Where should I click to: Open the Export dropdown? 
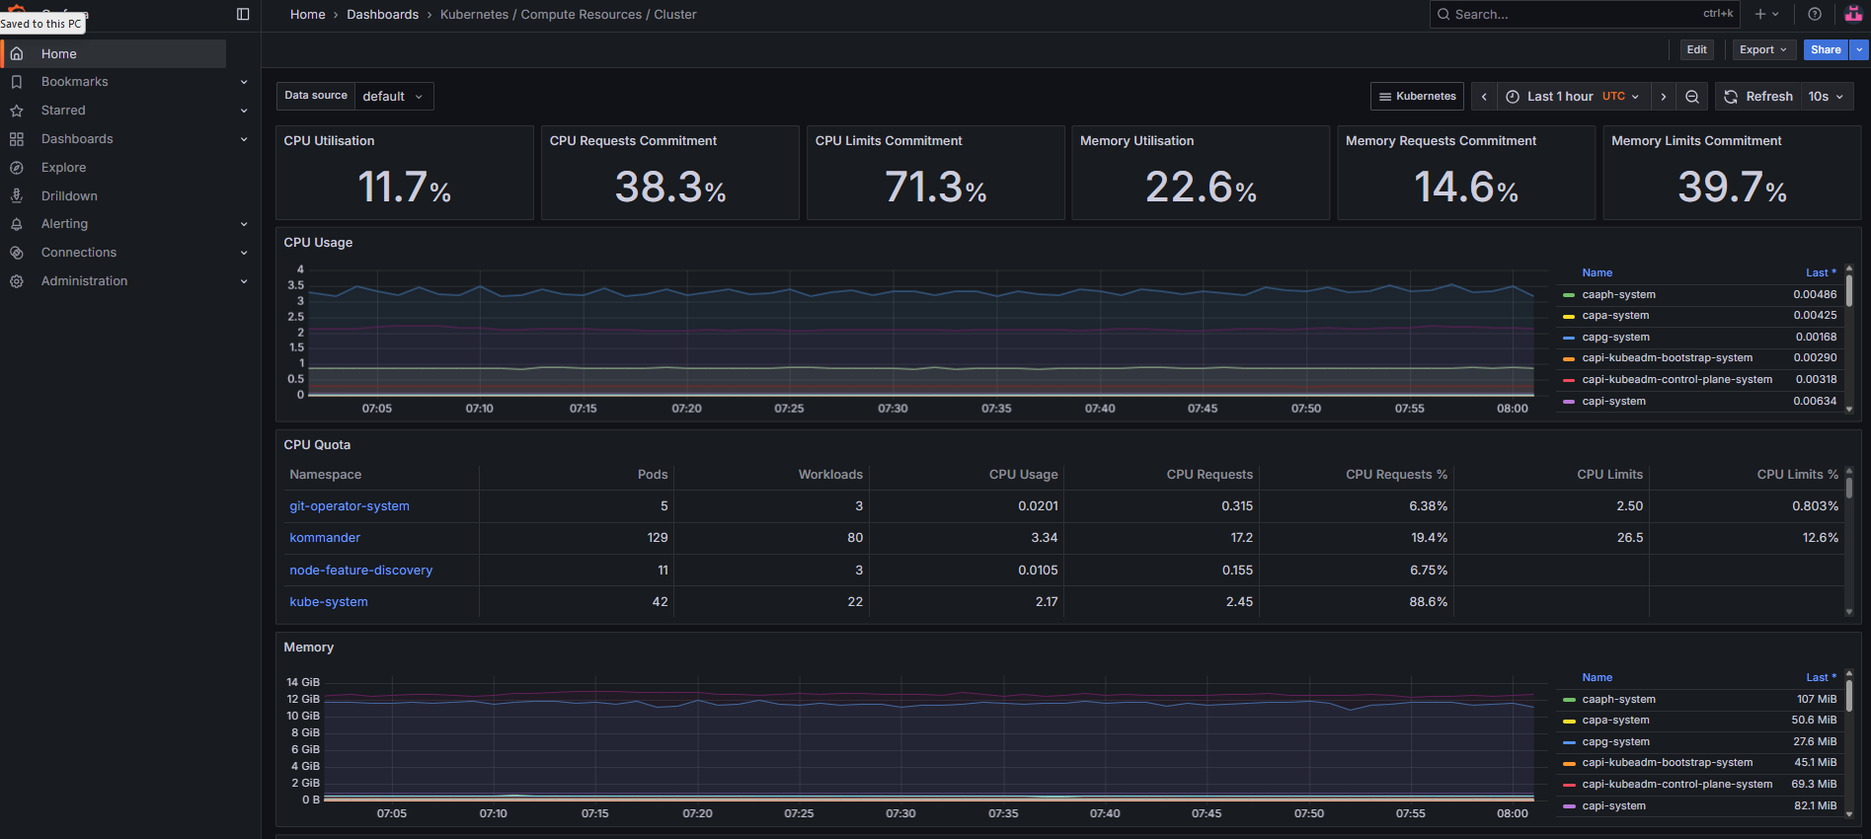[x=1763, y=50]
